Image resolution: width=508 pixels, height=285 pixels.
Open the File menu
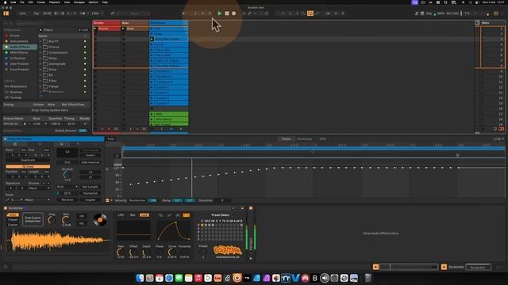(x=22, y=2)
